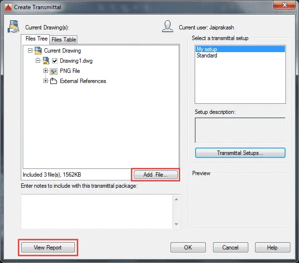The height and width of the screenshot is (263, 299).
Task: Collapse the Drawing1.dwg tree node
Action: pos(38,60)
